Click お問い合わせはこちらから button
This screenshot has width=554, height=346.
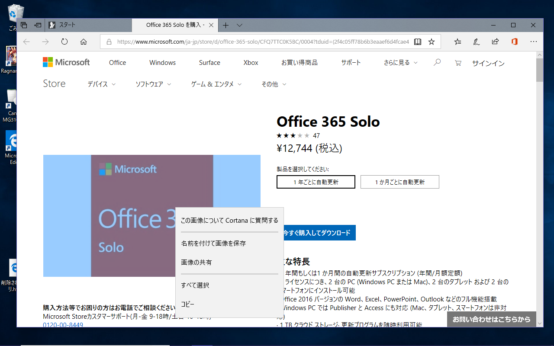492,319
